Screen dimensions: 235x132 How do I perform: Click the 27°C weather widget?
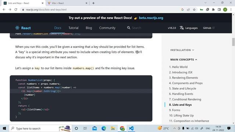pos(163,128)
